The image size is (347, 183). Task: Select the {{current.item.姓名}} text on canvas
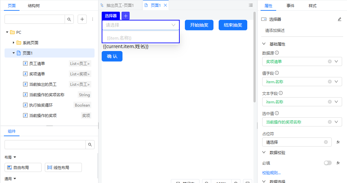tap(126, 46)
